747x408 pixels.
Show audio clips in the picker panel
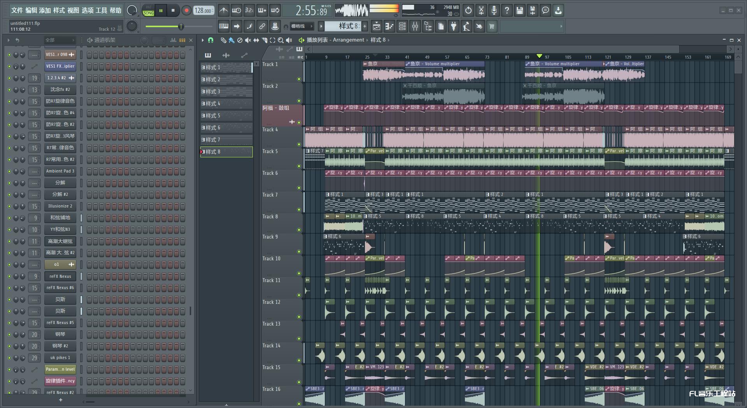point(226,55)
